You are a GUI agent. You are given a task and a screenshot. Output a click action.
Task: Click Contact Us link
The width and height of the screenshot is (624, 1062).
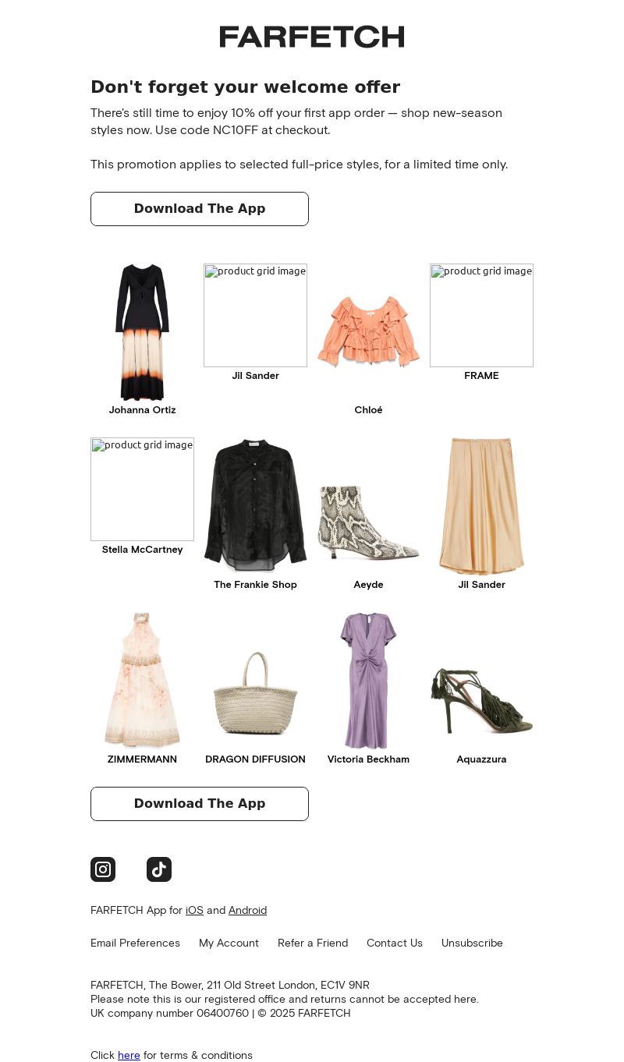(x=395, y=943)
